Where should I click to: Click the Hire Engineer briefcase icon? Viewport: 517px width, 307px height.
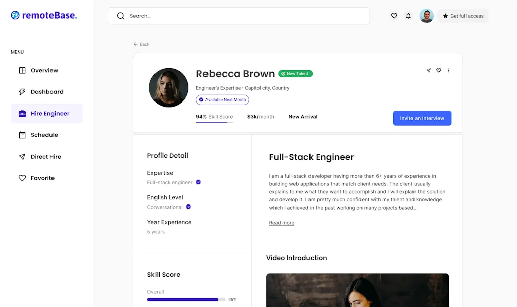pos(22,114)
